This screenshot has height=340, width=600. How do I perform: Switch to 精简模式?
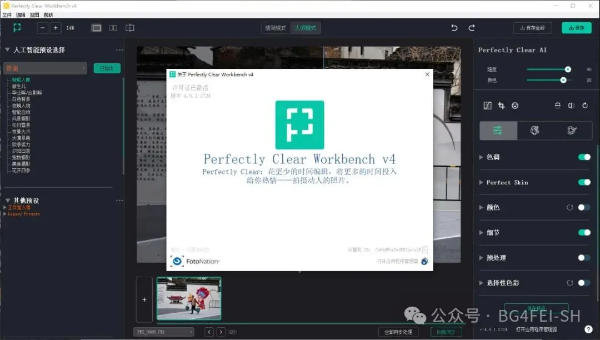coord(276,28)
